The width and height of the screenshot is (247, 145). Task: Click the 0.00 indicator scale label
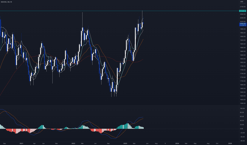(x=242, y=129)
